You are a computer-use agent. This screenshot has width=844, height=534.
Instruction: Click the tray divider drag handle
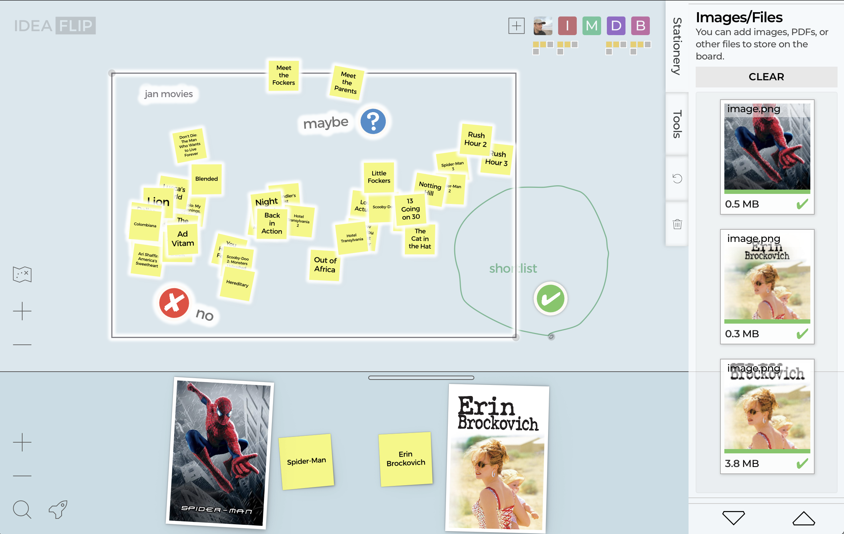click(421, 377)
